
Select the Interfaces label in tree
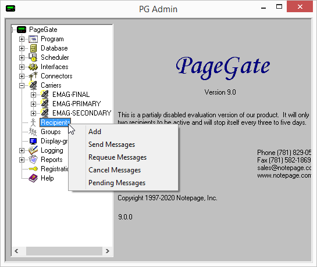(x=55, y=67)
